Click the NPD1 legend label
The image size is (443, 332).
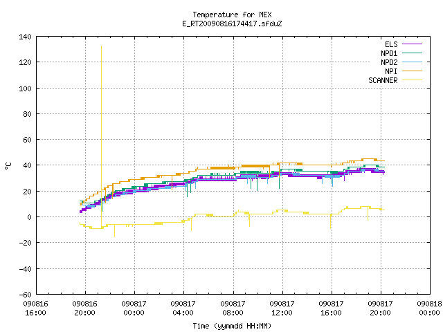pos(389,53)
